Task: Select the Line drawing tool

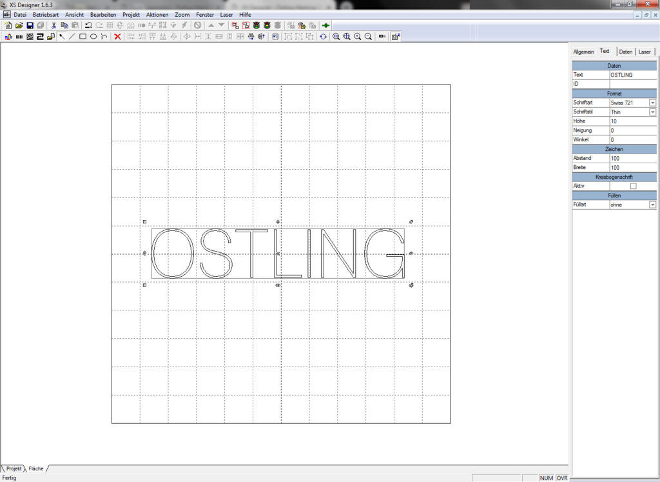Action: pyautogui.click(x=72, y=37)
